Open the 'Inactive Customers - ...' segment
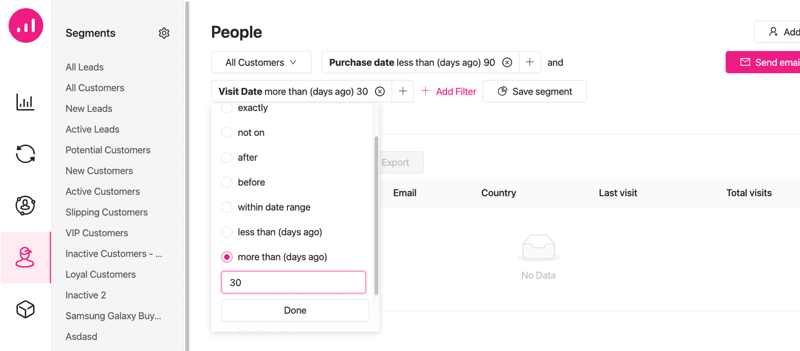 coord(114,254)
